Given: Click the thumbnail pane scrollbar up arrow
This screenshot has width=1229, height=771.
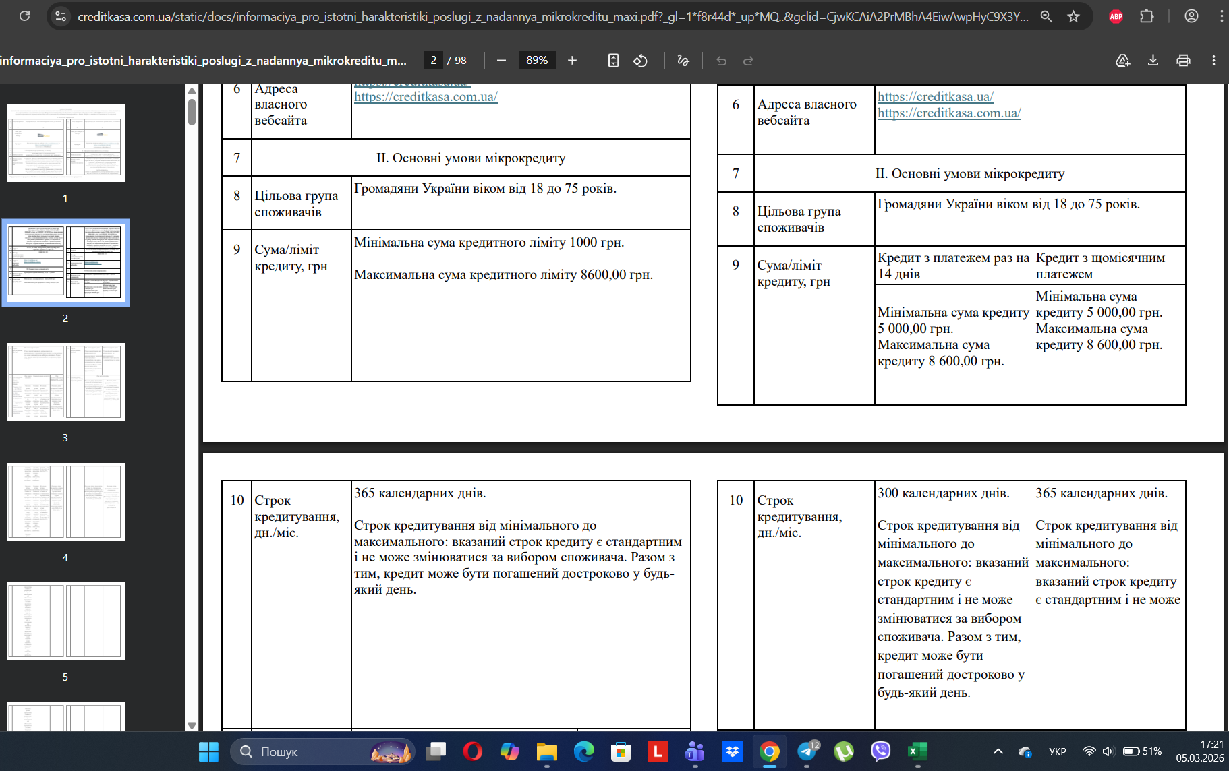Looking at the screenshot, I should 192,90.
